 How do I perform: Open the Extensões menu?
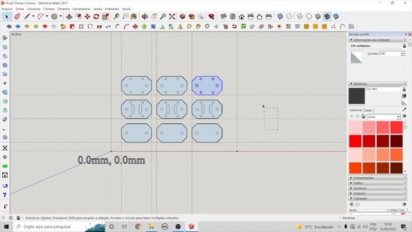click(112, 9)
